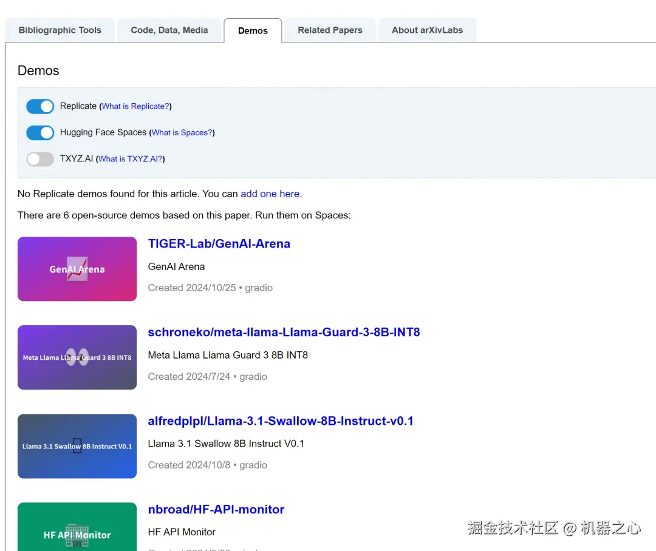Open the 'What is Spaces?' link
656x551 pixels.
[182, 132]
